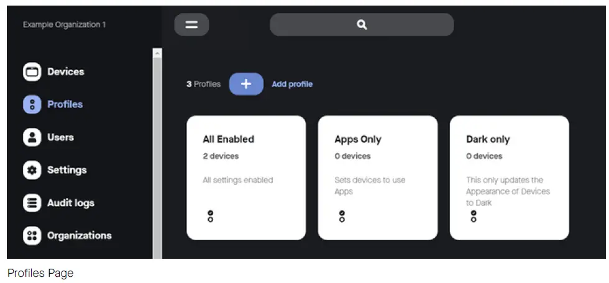
Task: Click the profile icon on Dark only card
Action: (x=474, y=216)
